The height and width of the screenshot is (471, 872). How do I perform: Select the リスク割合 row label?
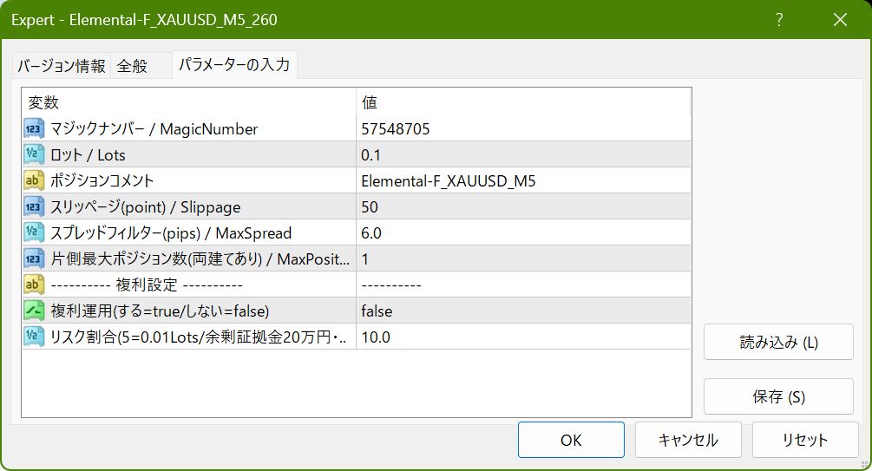pyautogui.click(x=199, y=337)
